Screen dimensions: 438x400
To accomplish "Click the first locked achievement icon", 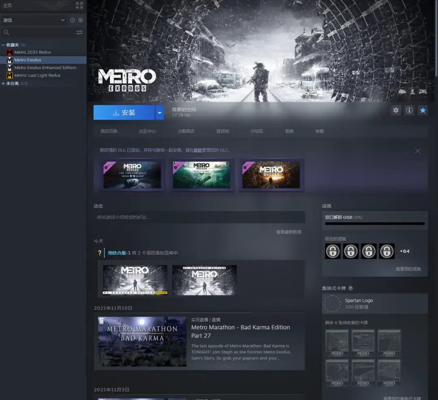I will (x=333, y=251).
